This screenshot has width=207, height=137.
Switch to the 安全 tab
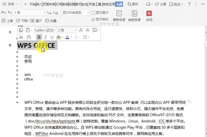pyautogui.click(x=85, y=4)
